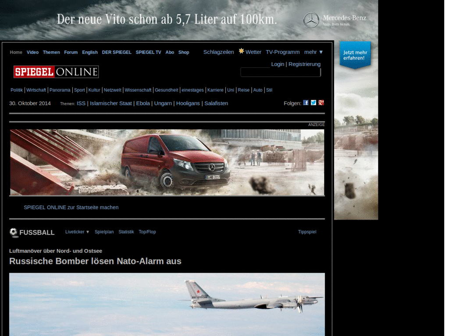Open the Wissenschaft section
The width and height of the screenshot is (449, 336).
138,90
